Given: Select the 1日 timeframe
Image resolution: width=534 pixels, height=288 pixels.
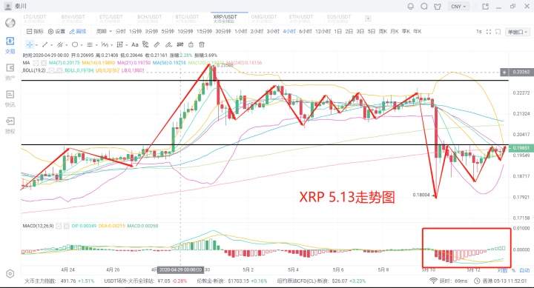Looking at the screenshot, I should pyautogui.click(x=338, y=31).
